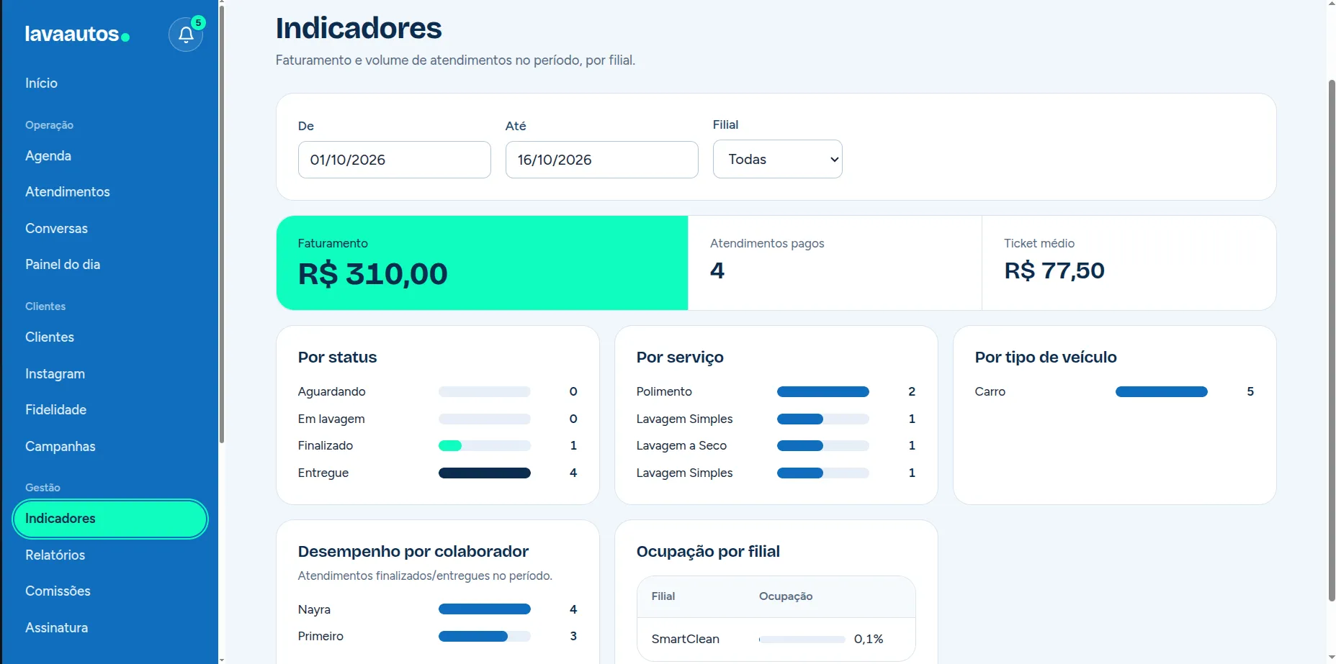The height and width of the screenshot is (664, 1336).
Task: Click the Até date field
Action: click(601, 160)
